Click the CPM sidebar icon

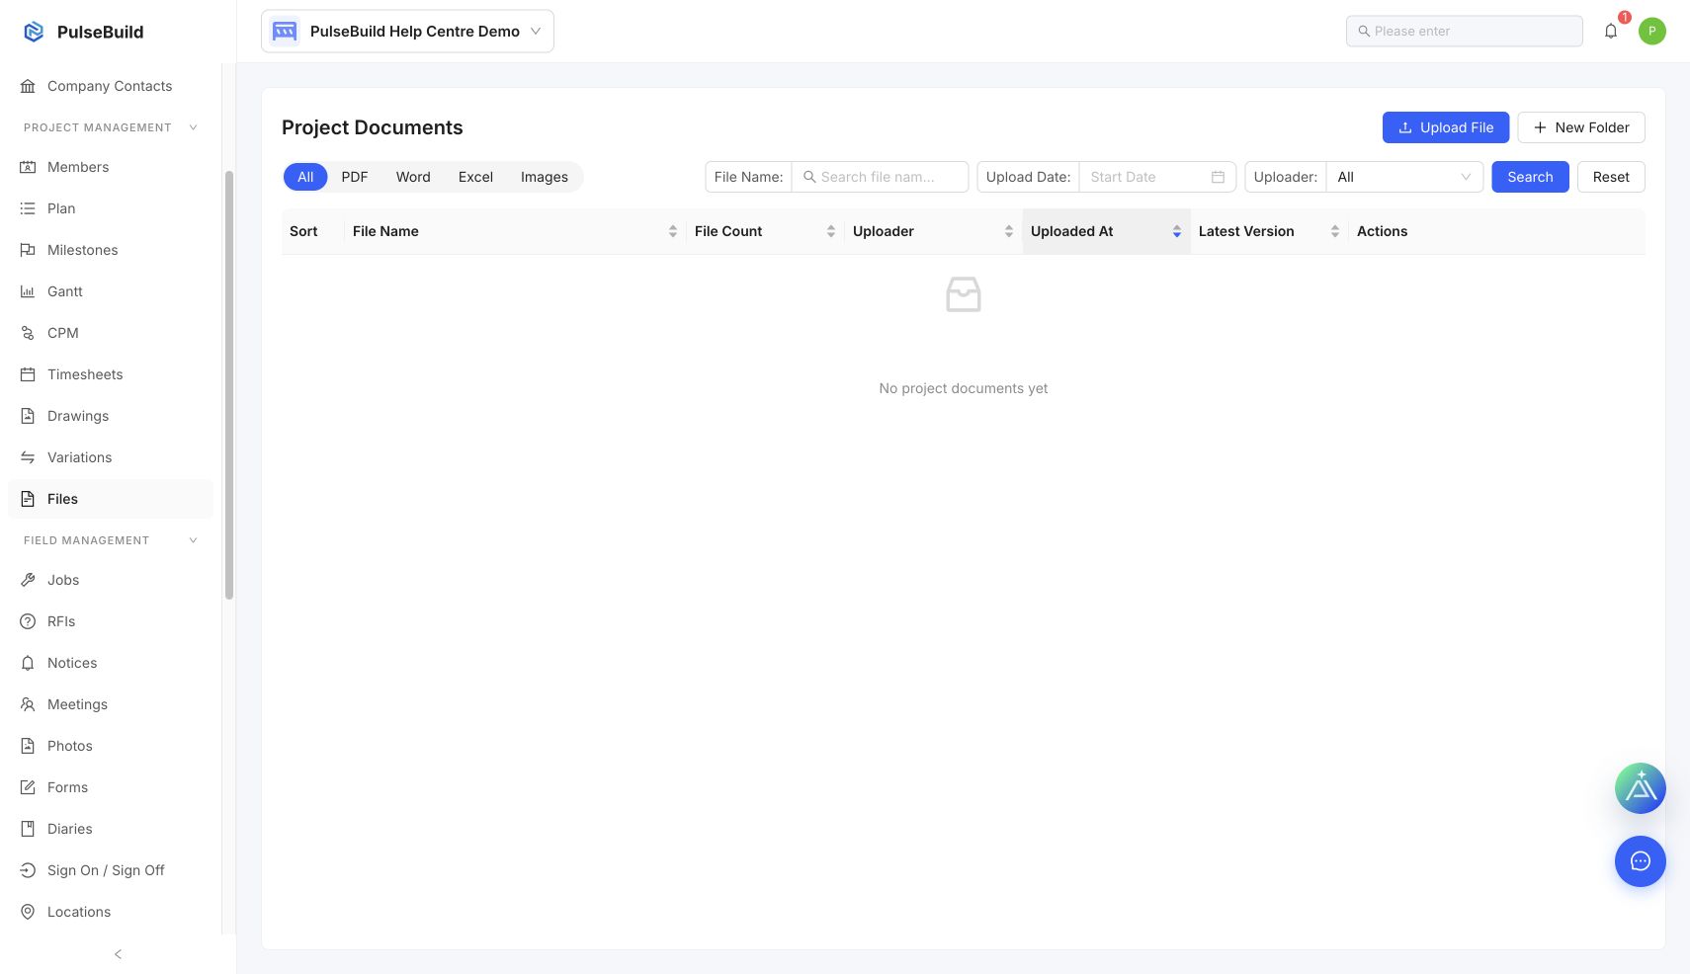[28, 333]
